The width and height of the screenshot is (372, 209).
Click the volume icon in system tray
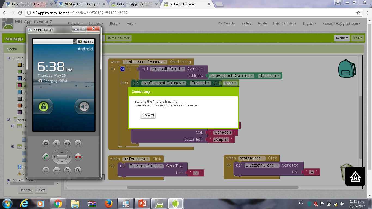pyautogui.click(x=342, y=204)
